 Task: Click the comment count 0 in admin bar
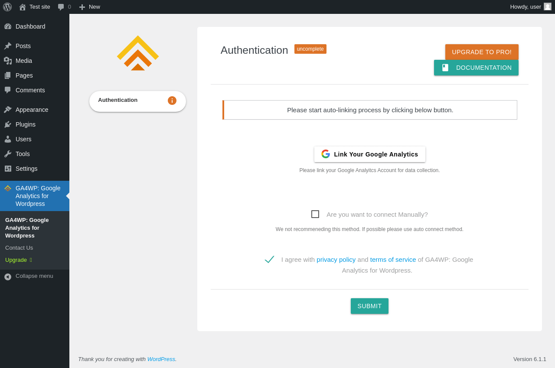click(x=69, y=7)
